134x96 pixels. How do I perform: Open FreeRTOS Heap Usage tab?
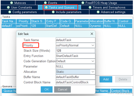pos(99,3)
